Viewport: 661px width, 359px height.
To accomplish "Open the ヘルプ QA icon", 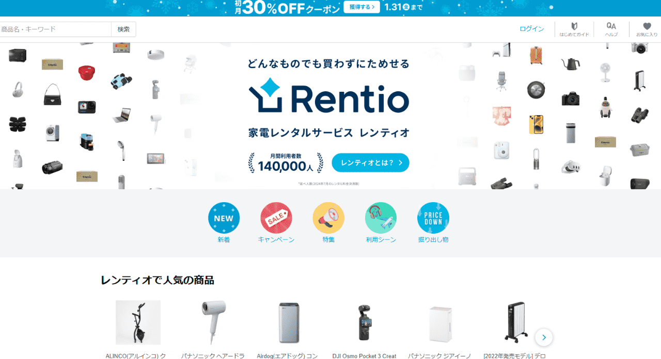I will (611, 29).
